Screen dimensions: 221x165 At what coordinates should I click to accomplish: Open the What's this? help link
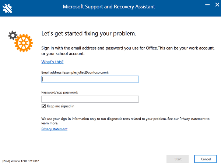point(52,62)
